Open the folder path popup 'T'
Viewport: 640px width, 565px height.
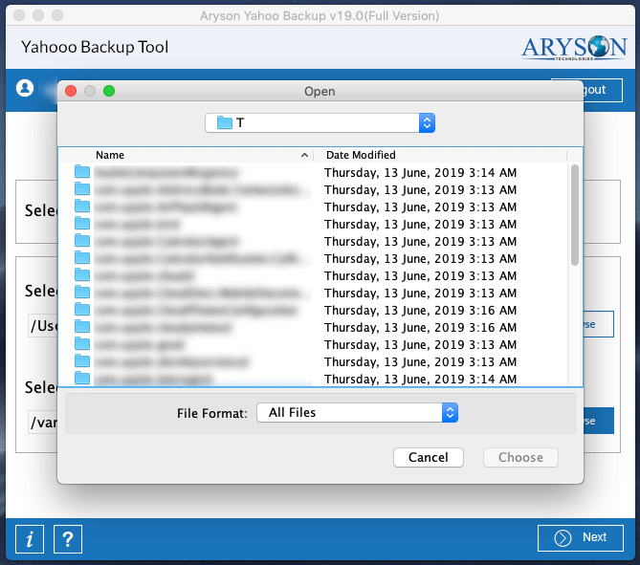[320, 122]
